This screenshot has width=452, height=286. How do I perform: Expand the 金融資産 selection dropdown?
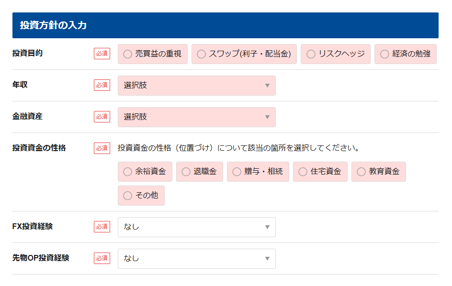point(196,117)
